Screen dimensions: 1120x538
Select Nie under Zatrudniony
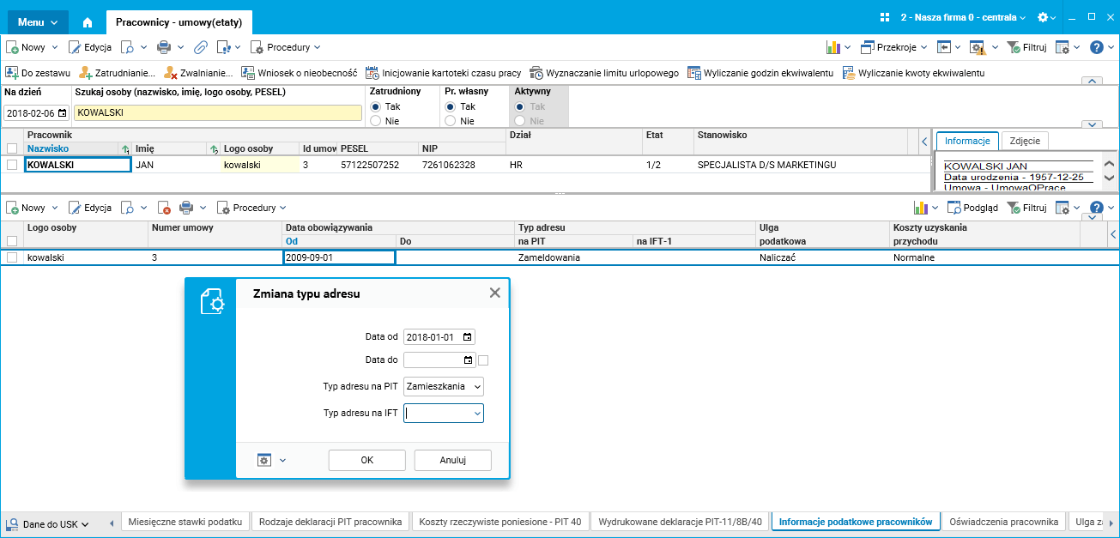click(376, 121)
